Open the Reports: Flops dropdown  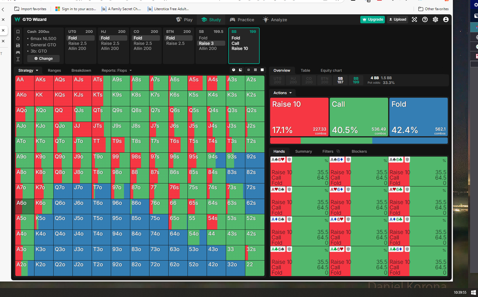coord(117,71)
